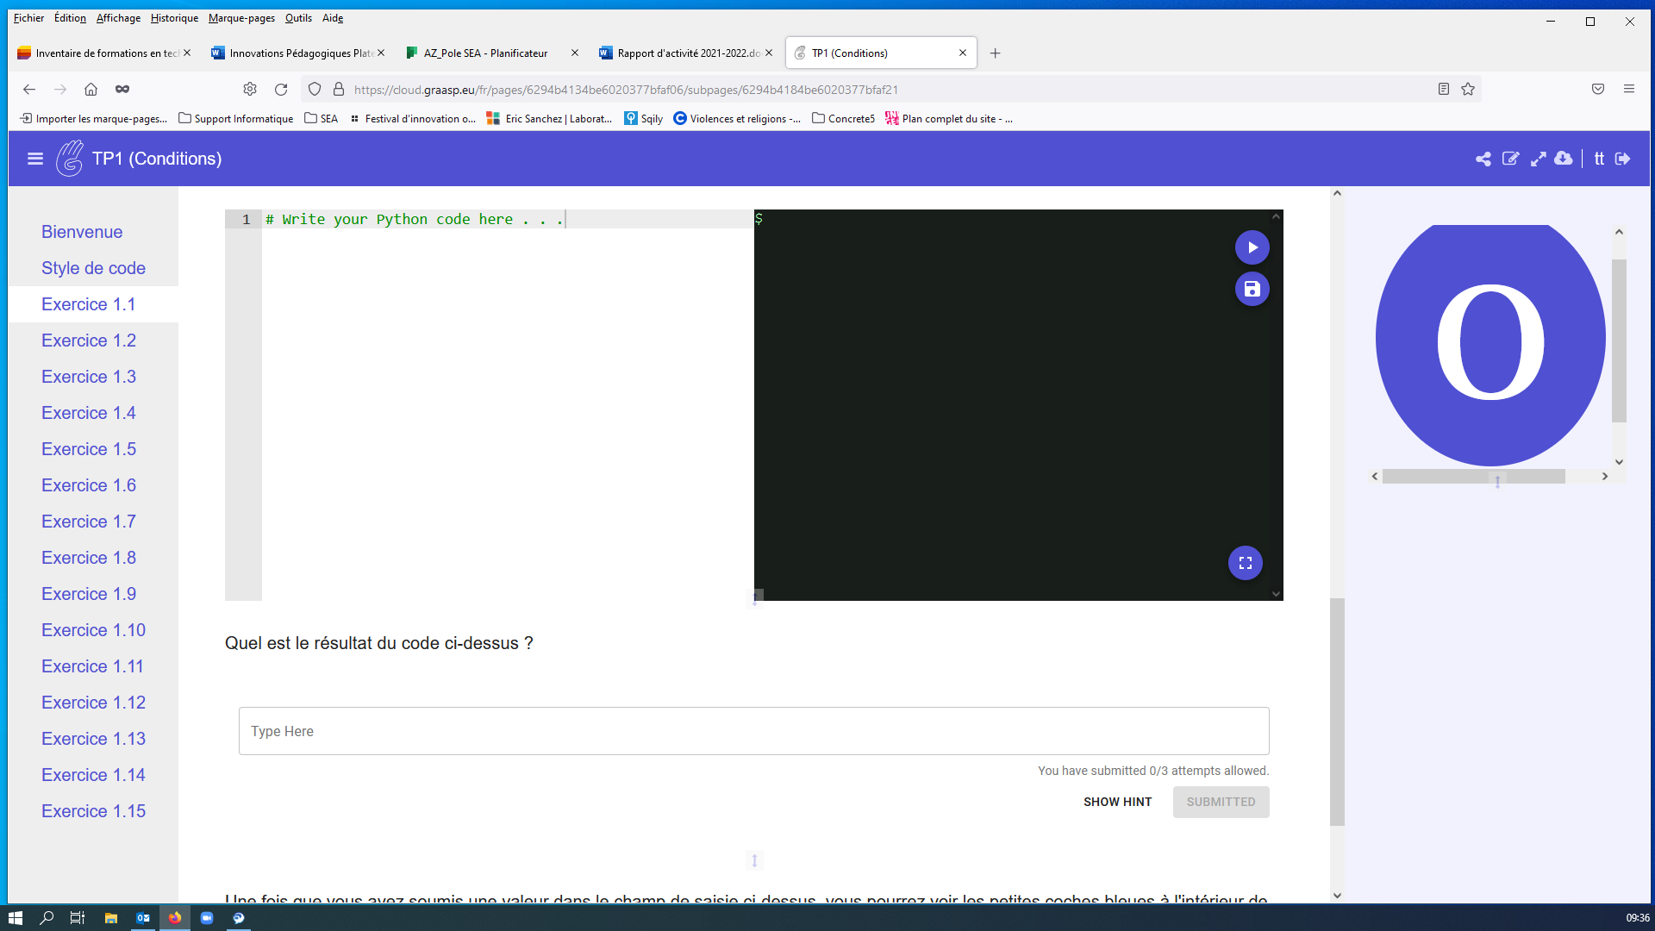1655x931 pixels.
Task: Click the cloud download icon
Action: point(1564,159)
